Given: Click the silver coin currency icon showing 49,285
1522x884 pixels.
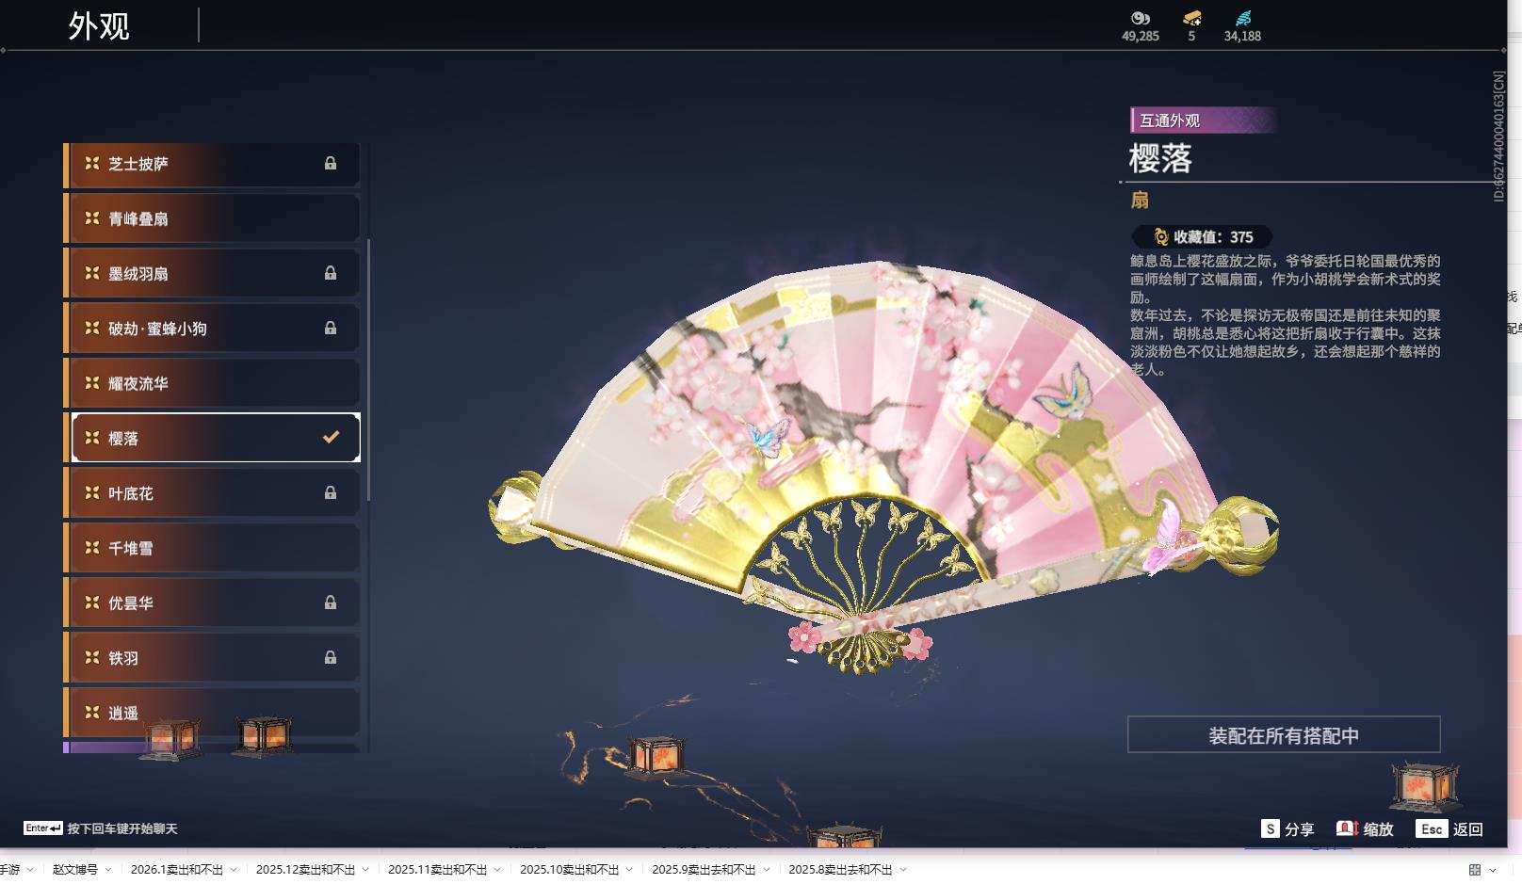Looking at the screenshot, I should [1140, 20].
